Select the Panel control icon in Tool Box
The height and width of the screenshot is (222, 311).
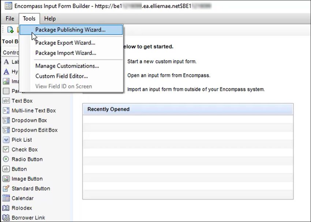click(6, 91)
